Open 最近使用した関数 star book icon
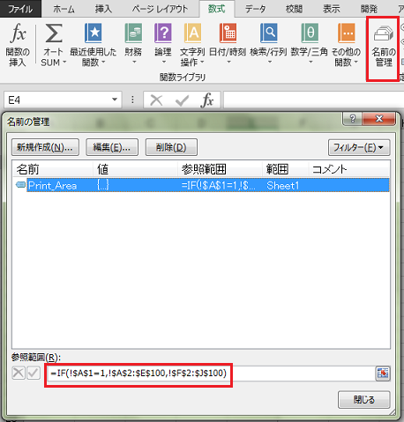The height and width of the screenshot is (422, 404). click(x=94, y=33)
